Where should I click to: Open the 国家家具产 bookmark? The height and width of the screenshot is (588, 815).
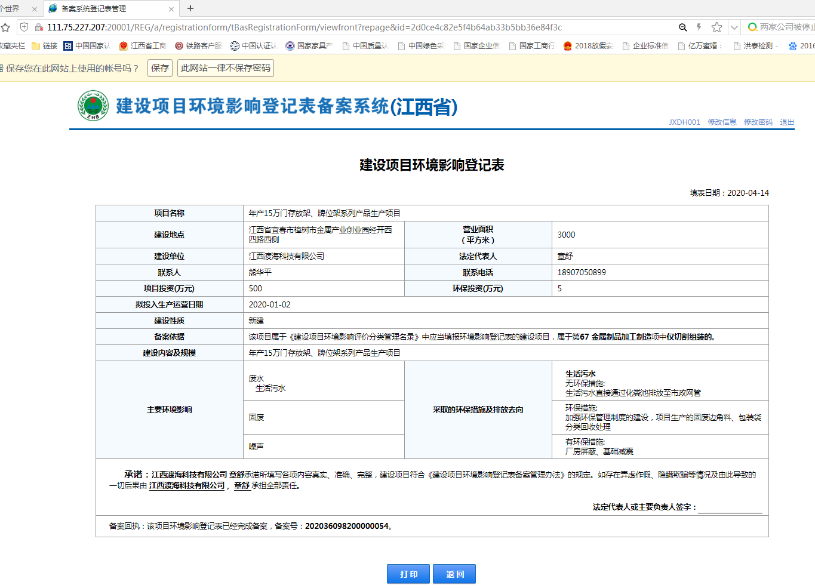click(309, 45)
